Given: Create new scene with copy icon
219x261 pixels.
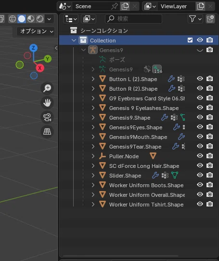Looking at the screenshot, I should coord(125,6).
